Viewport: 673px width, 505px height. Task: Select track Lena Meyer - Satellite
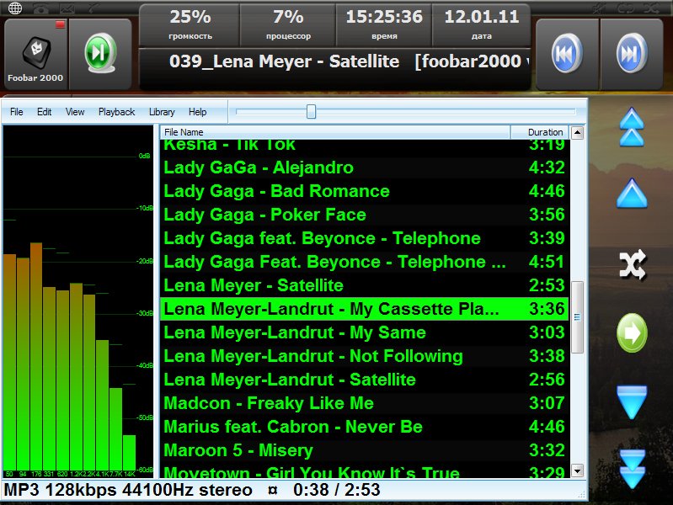pyautogui.click(x=365, y=285)
